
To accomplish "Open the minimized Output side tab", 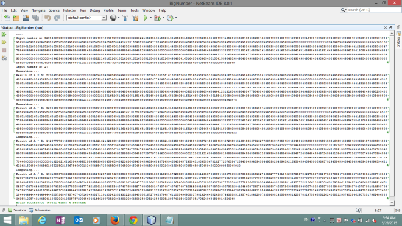I will (x=399, y=39).
